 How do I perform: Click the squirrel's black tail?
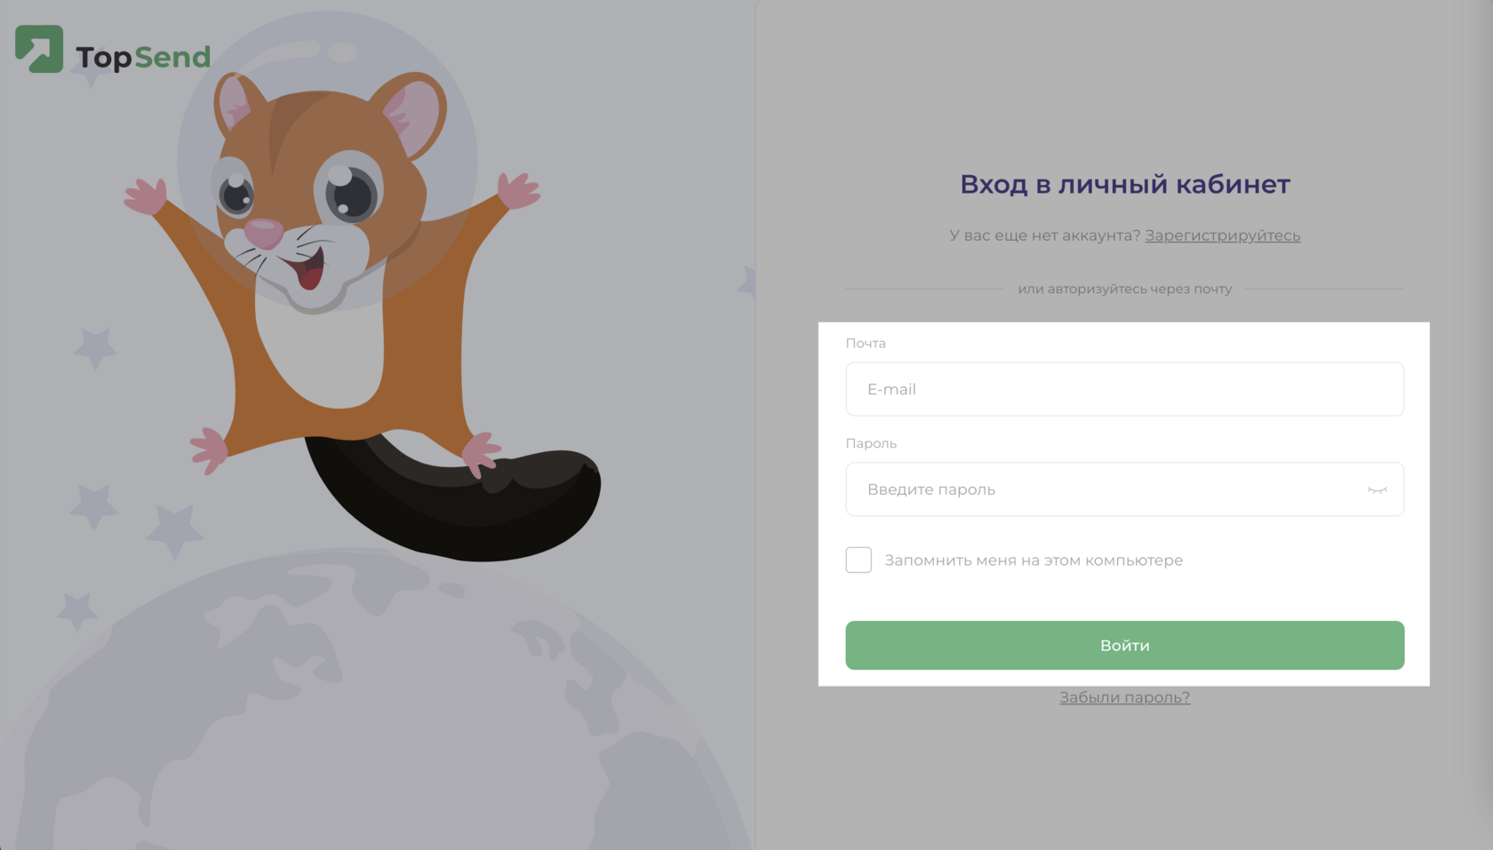[x=453, y=497]
